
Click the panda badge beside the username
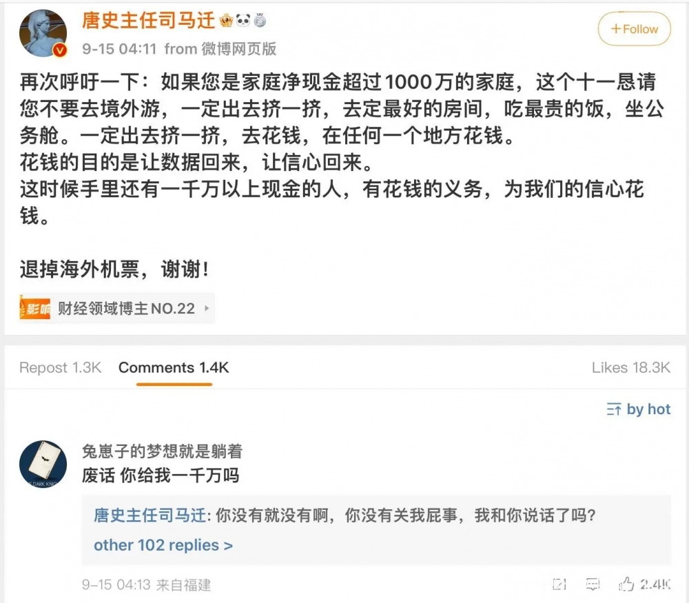tap(243, 20)
